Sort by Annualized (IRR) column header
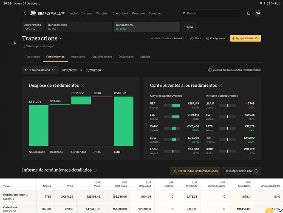This screenshot has width=283, height=213. coord(270,186)
